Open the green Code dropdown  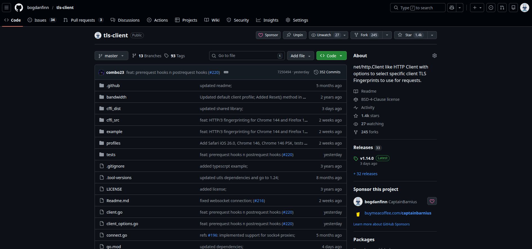pyautogui.click(x=331, y=56)
